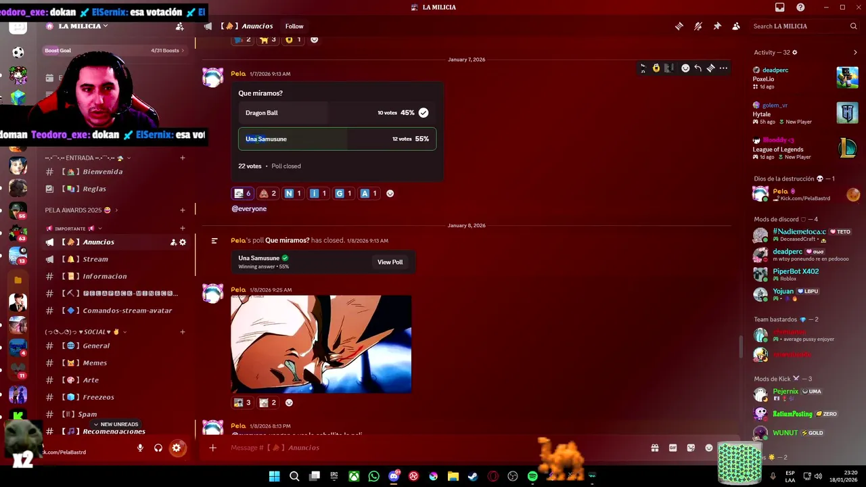
Task: Open the Help question mark icon
Action: 801,7
